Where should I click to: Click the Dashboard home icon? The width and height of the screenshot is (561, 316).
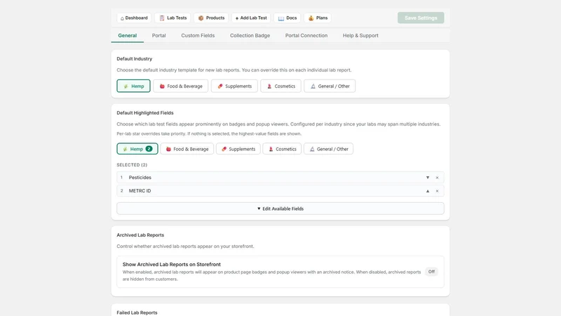(x=122, y=18)
